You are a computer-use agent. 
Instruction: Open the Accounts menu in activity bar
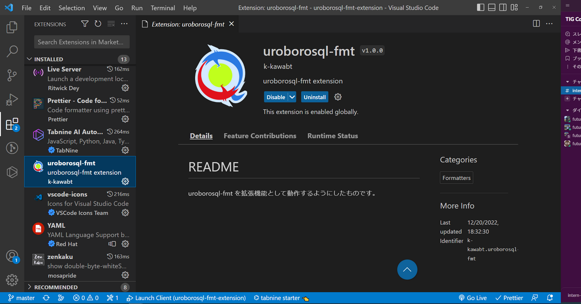pyautogui.click(x=12, y=256)
